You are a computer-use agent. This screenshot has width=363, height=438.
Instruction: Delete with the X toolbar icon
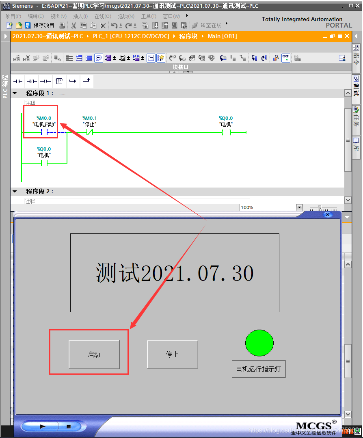pos(103,26)
